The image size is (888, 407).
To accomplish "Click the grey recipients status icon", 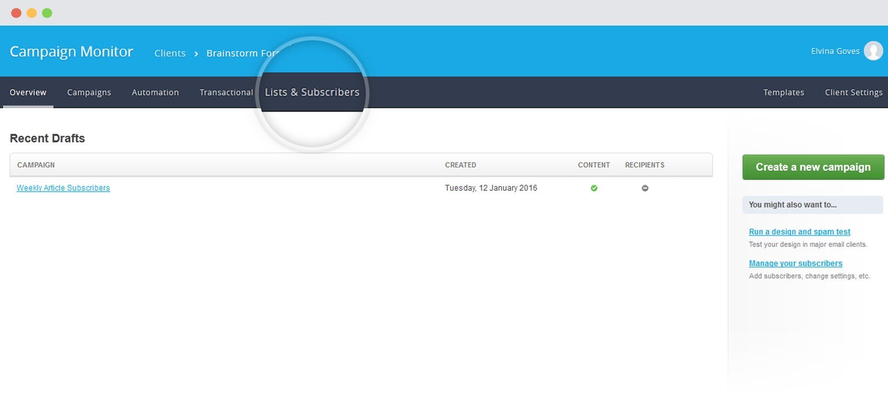I will pyautogui.click(x=645, y=188).
